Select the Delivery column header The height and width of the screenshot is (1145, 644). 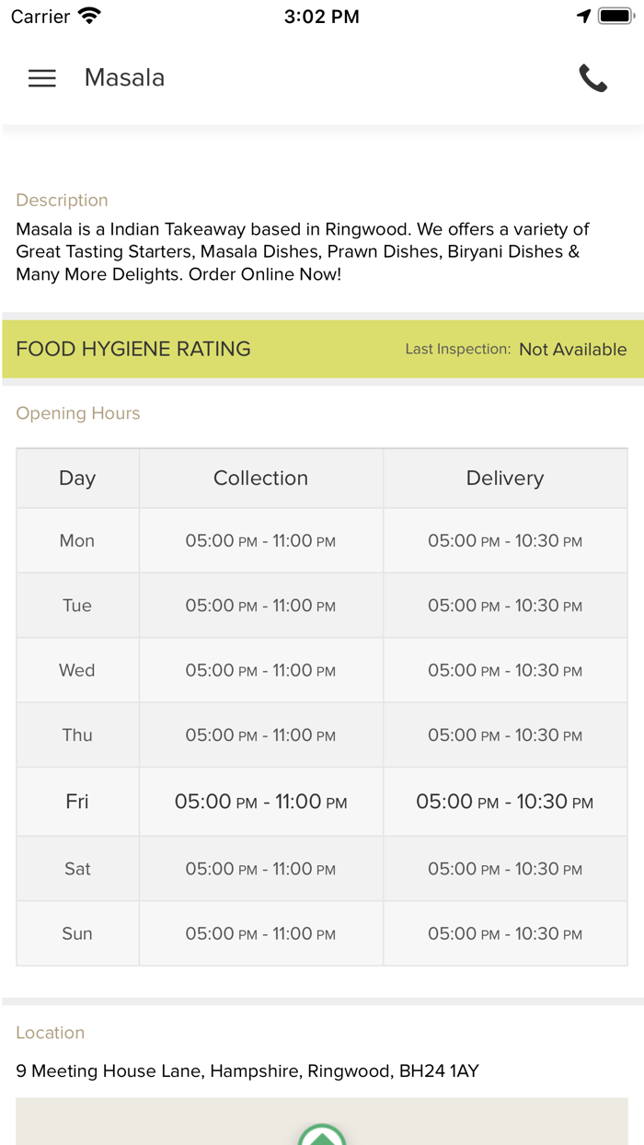pos(504,479)
